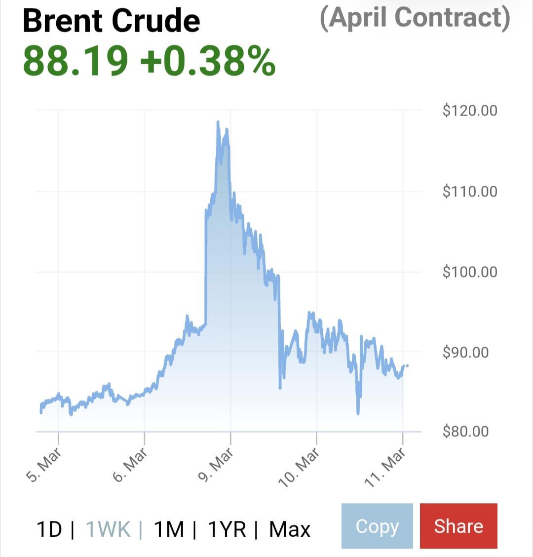The width and height of the screenshot is (533, 557).
Task: Click the April Contract label
Action: (x=415, y=18)
